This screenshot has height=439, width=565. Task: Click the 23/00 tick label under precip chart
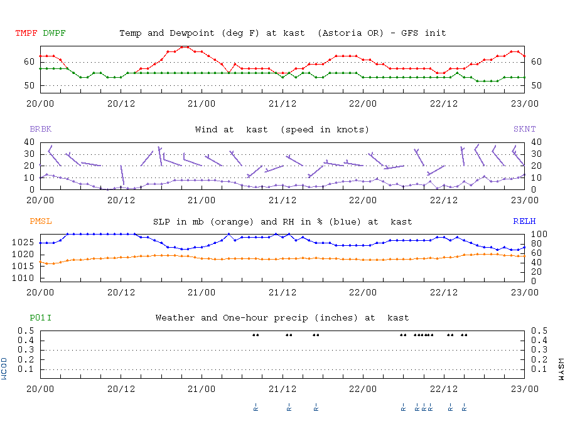coord(524,389)
